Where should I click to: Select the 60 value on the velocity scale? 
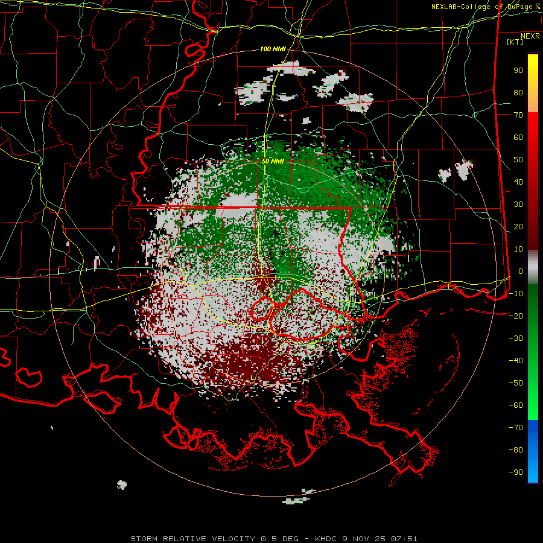pos(518,137)
